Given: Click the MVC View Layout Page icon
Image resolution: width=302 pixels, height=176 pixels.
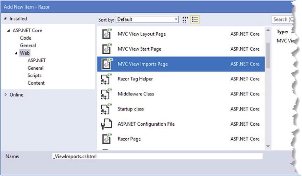Looking at the screenshot, I should [x=107, y=34].
